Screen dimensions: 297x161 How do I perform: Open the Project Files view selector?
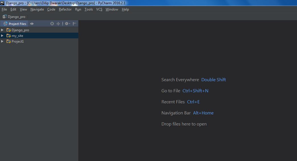click(15, 24)
